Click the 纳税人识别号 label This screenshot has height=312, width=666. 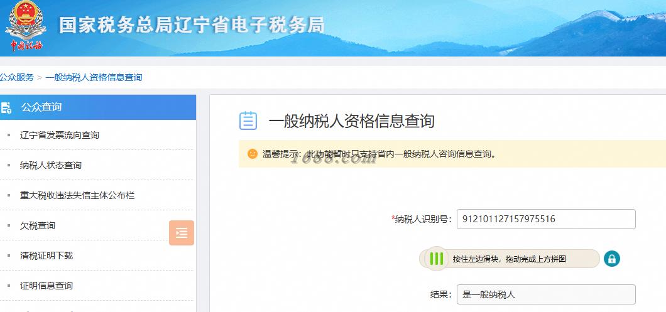(422, 219)
